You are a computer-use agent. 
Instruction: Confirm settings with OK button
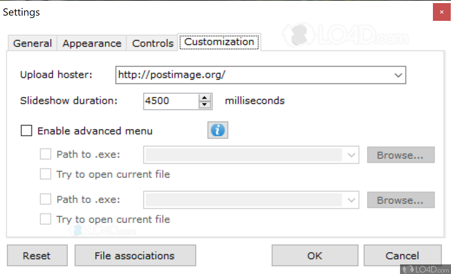315,256
